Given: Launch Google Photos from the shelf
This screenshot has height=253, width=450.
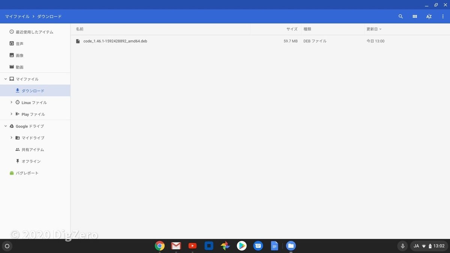Looking at the screenshot, I should pyautogui.click(x=225, y=246).
